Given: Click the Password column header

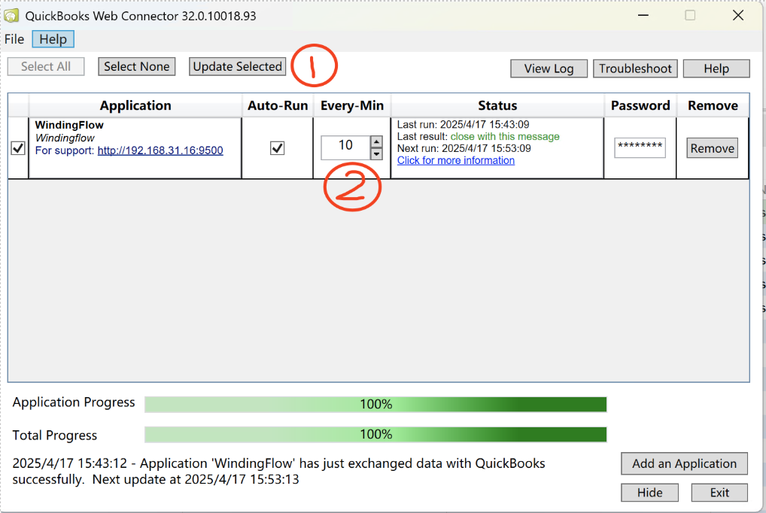Looking at the screenshot, I should pos(640,105).
